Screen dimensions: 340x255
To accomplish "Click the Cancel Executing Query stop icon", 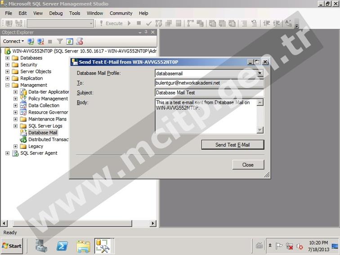I will point(139,23).
